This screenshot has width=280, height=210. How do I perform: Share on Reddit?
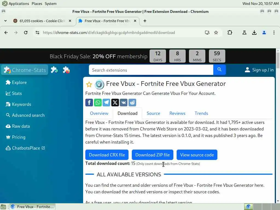tap(132, 103)
